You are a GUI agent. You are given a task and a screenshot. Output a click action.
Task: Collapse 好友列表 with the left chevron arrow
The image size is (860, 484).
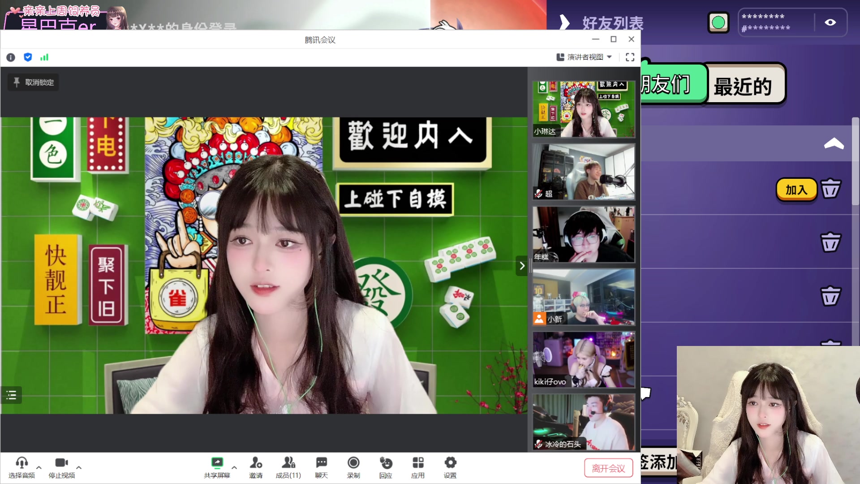[565, 23]
